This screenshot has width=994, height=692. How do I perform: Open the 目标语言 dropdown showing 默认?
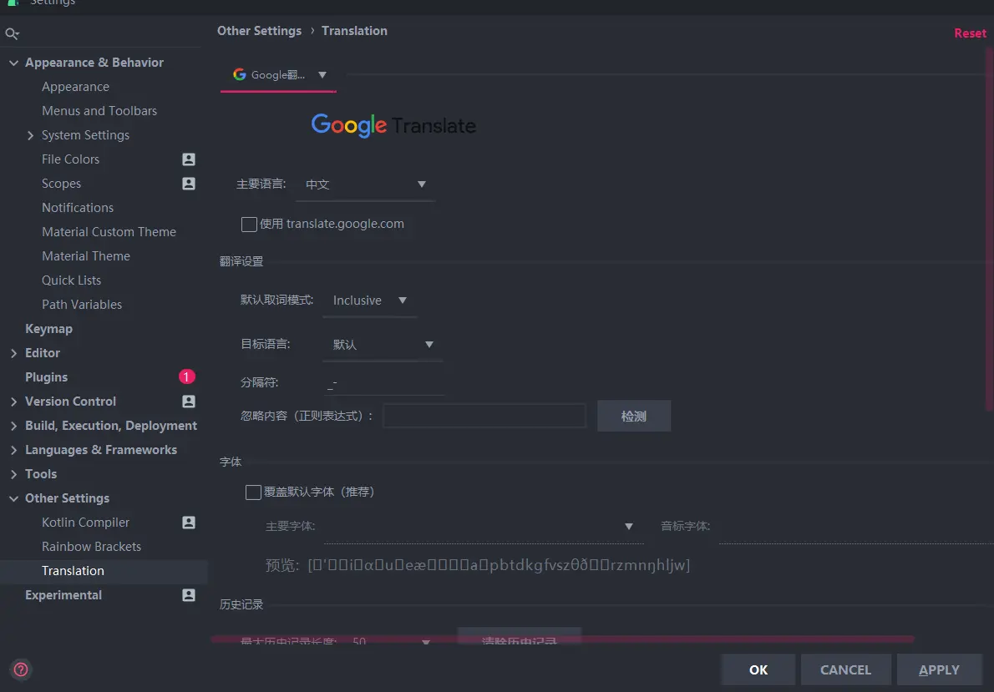click(383, 345)
